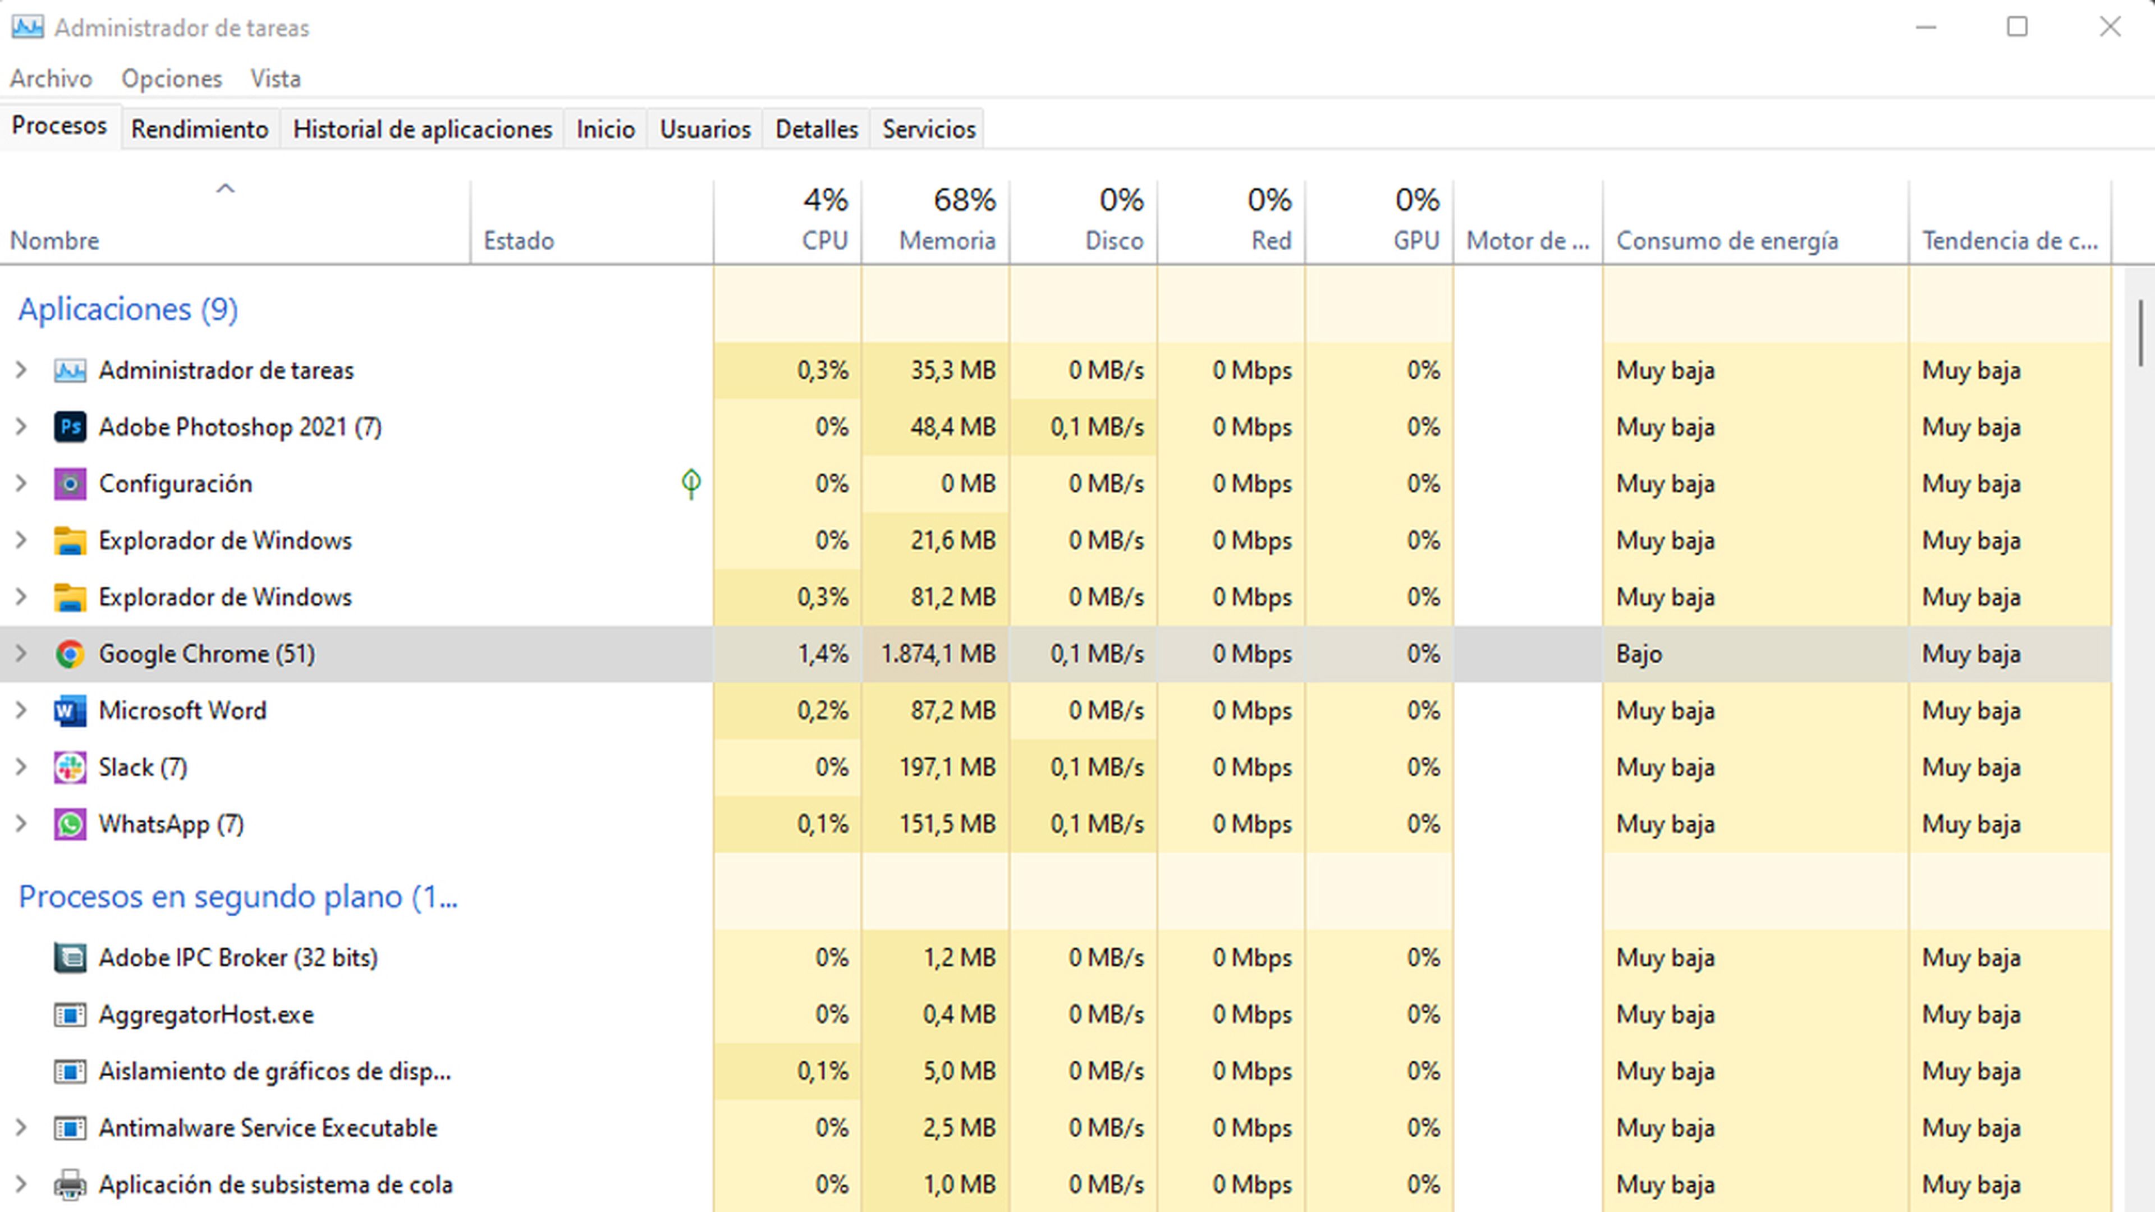The height and width of the screenshot is (1212, 2155).
Task: Open the Inicio tab
Action: (605, 130)
